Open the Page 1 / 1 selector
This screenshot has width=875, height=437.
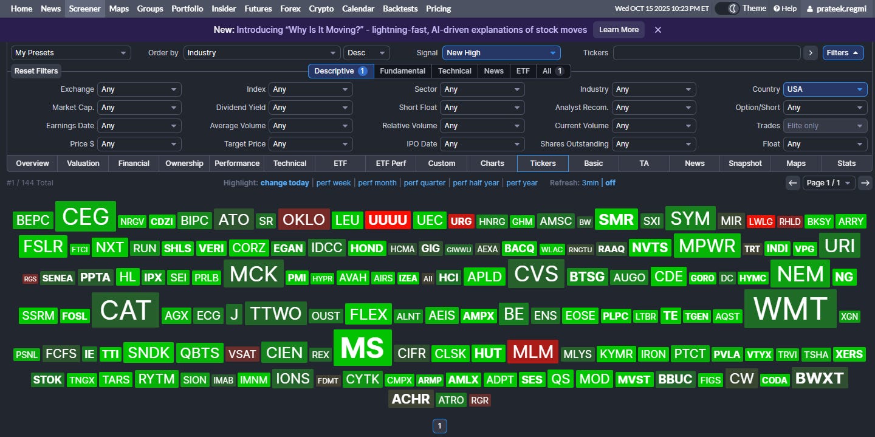[x=829, y=182]
